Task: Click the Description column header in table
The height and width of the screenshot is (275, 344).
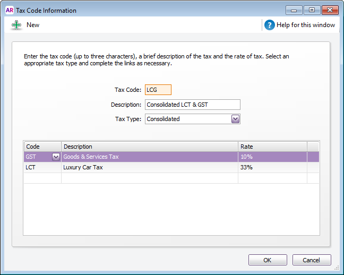Action: point(149,147)
